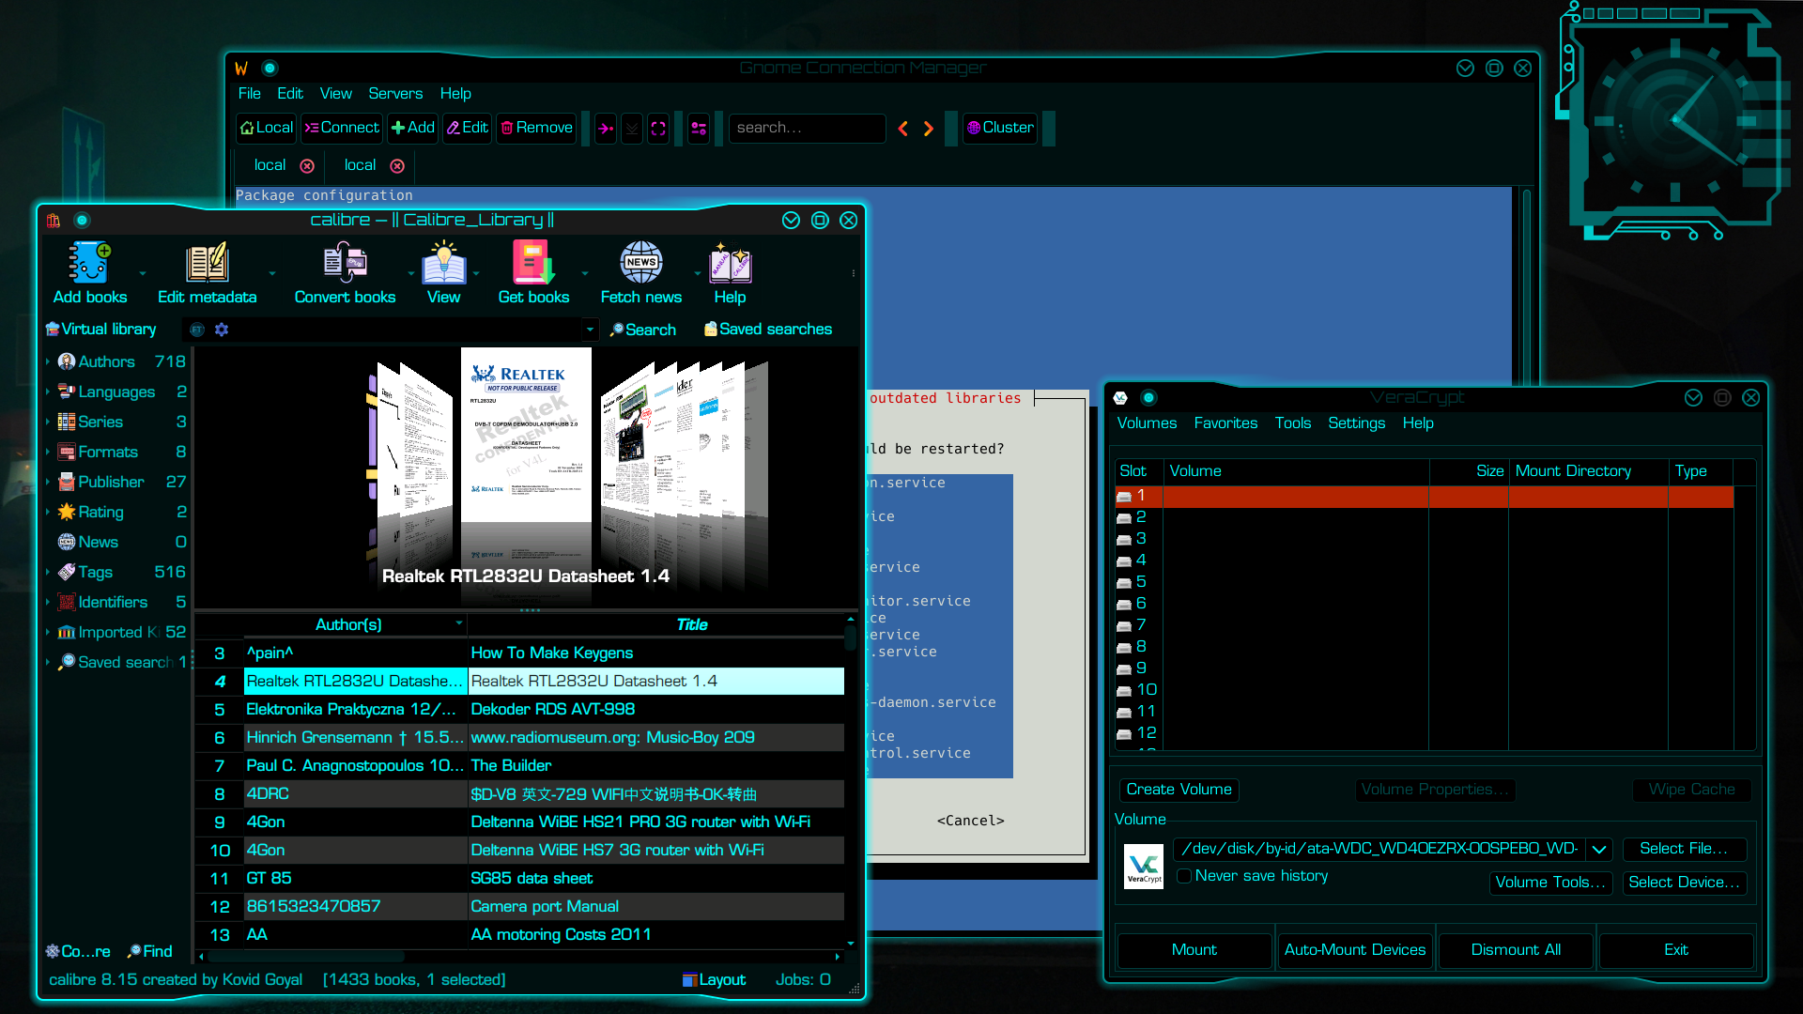Expand the Tags category tree
The image size is (1803, 1014).
click(x=48, y=572)
